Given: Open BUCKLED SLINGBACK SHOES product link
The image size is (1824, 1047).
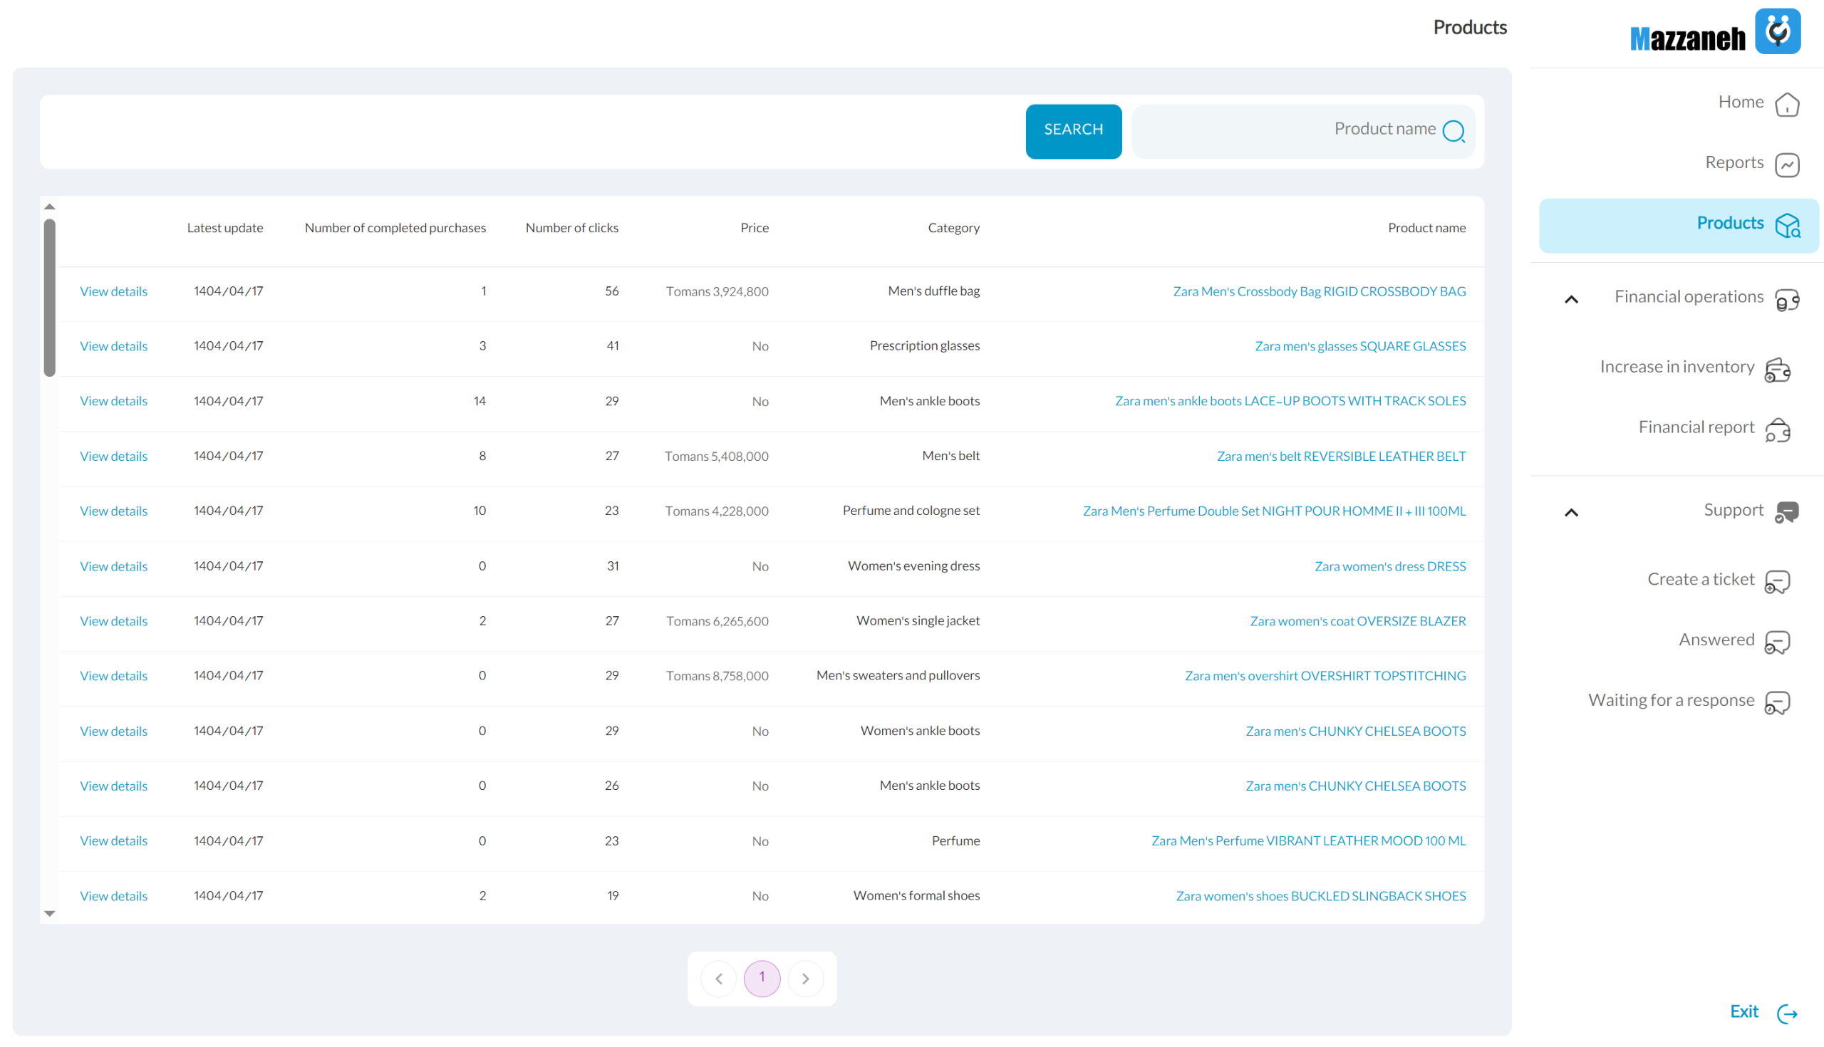Looking at the screenshot, I should (1320, 895).
